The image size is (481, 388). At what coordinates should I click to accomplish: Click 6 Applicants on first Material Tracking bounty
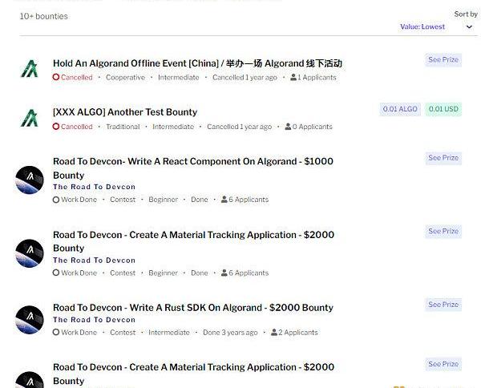pos(245,273)
